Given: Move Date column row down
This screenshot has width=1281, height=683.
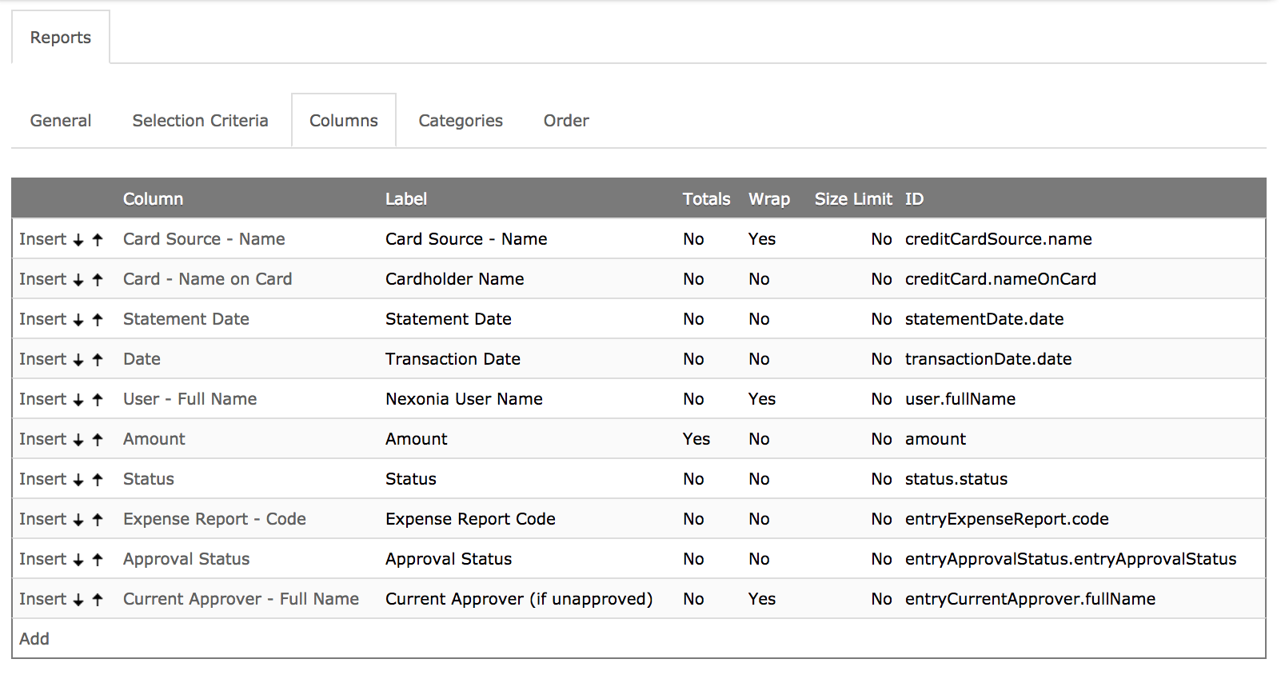Looking at the screenshot, I should coord(78,360).
